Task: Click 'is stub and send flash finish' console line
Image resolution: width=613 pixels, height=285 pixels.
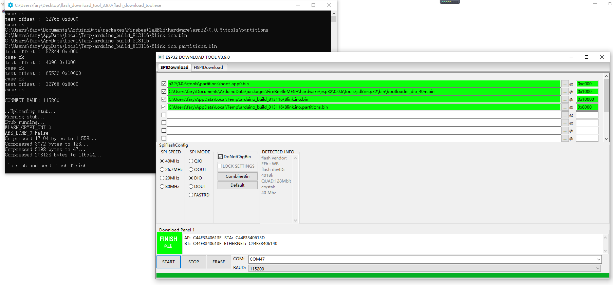Action: click(47, 166)
